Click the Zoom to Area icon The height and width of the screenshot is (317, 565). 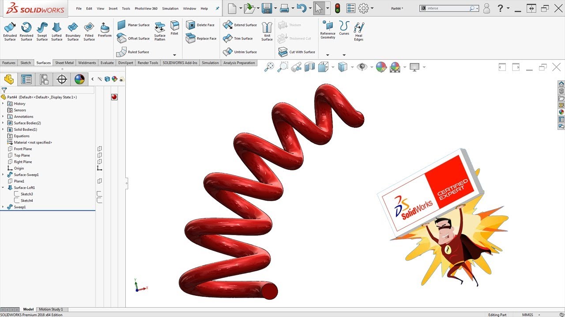(x=283, y=67)
